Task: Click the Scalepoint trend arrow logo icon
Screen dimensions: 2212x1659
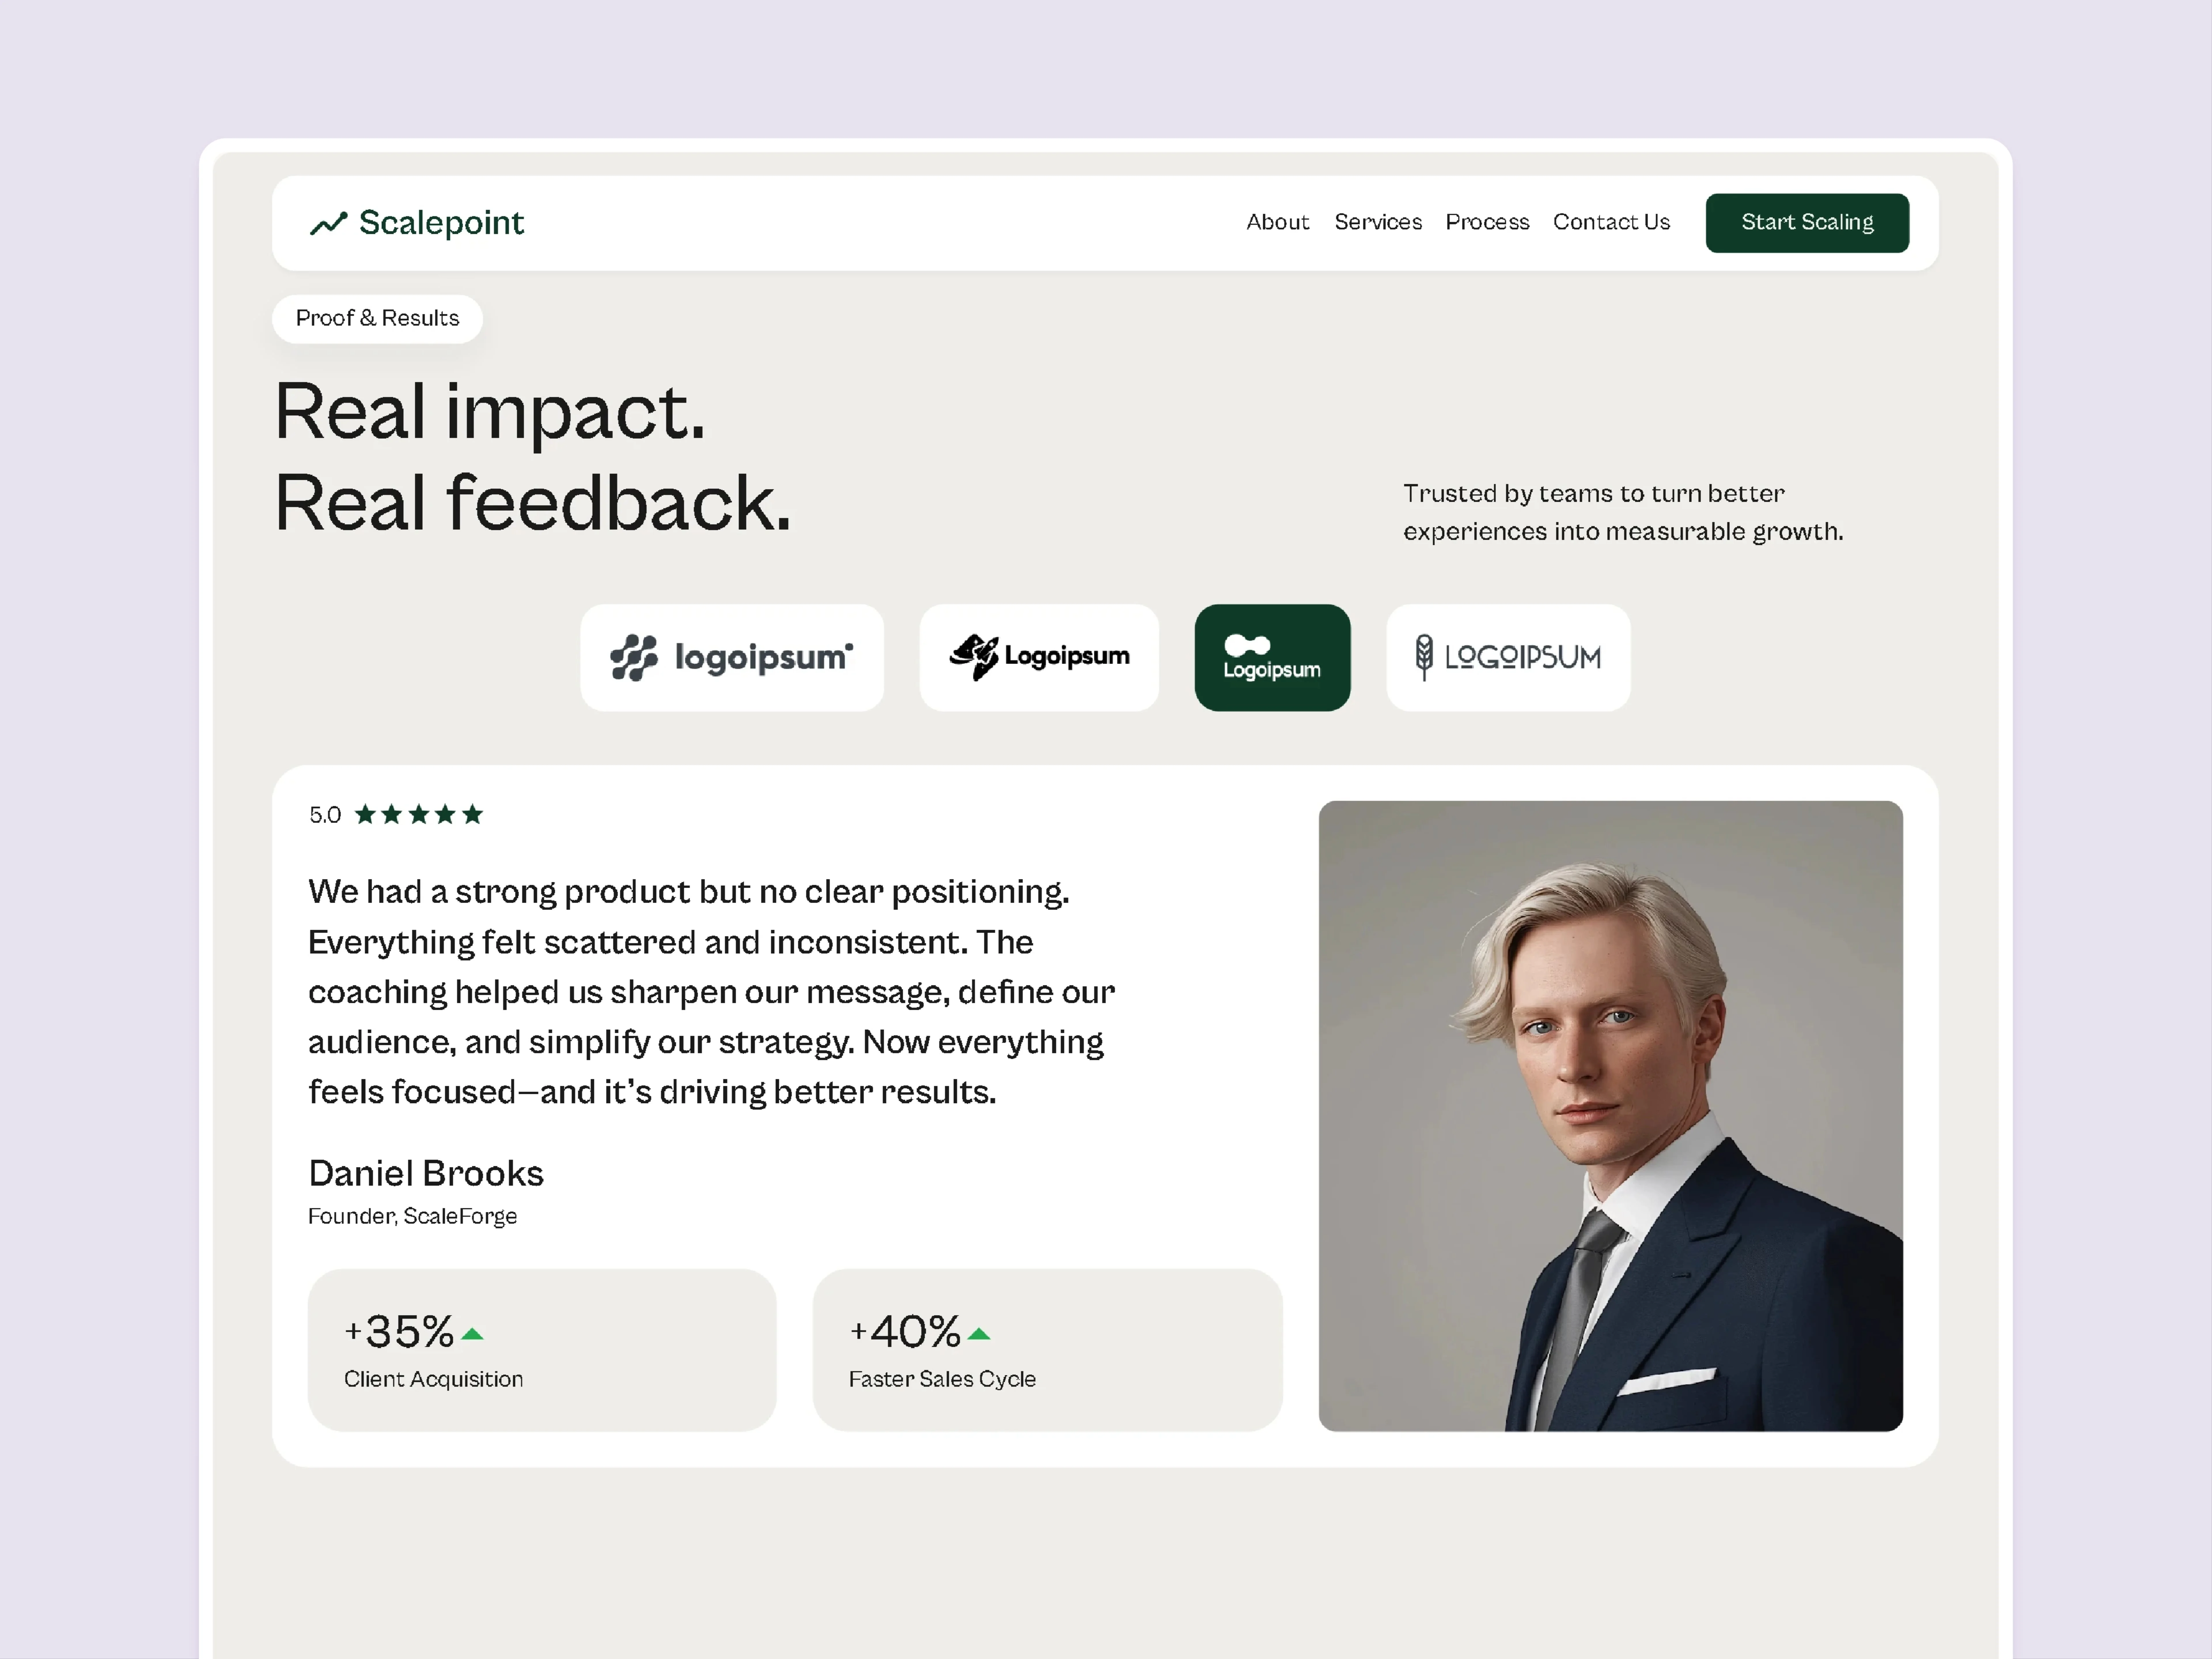Action: pyautogui.click(x=328, y=223)
